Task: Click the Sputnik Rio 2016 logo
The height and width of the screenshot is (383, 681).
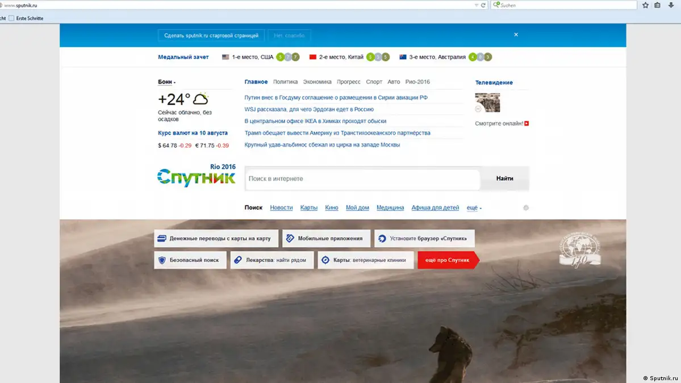Action: (197, 176)
